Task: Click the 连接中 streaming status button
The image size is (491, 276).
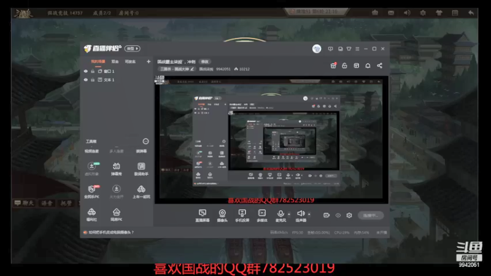Action: pos(371,215)
